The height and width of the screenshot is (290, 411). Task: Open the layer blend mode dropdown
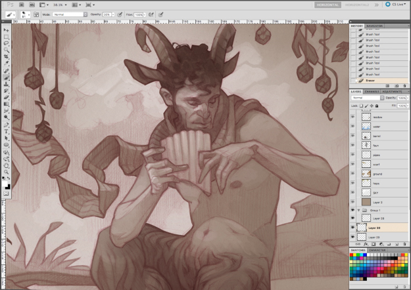click(368, 98)
